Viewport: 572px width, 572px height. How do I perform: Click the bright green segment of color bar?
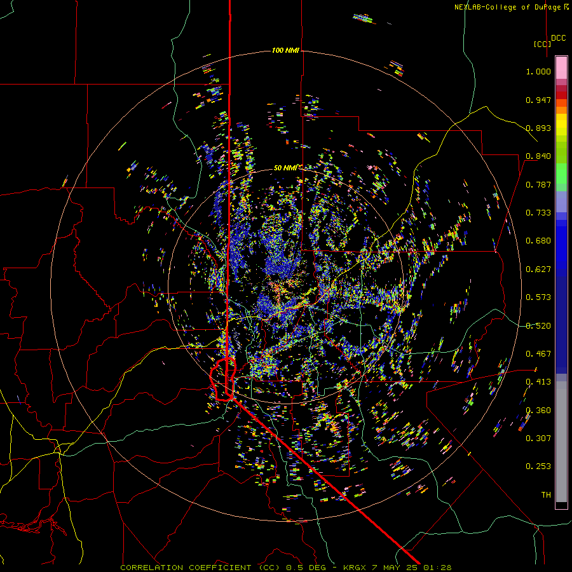point(561,174)
